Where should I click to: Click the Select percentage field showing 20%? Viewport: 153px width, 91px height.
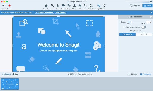point(149,22)
